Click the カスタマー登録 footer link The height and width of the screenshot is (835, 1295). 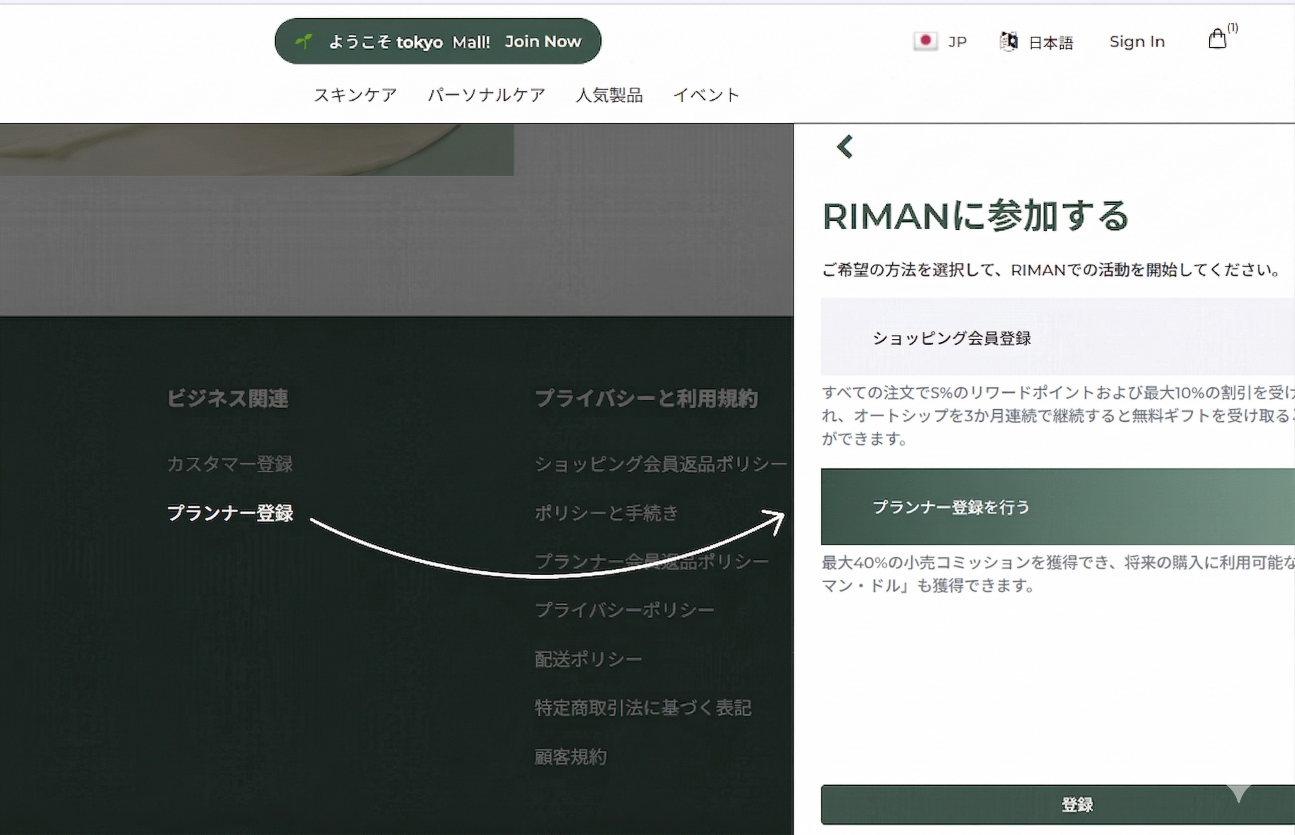pos(230,464)
